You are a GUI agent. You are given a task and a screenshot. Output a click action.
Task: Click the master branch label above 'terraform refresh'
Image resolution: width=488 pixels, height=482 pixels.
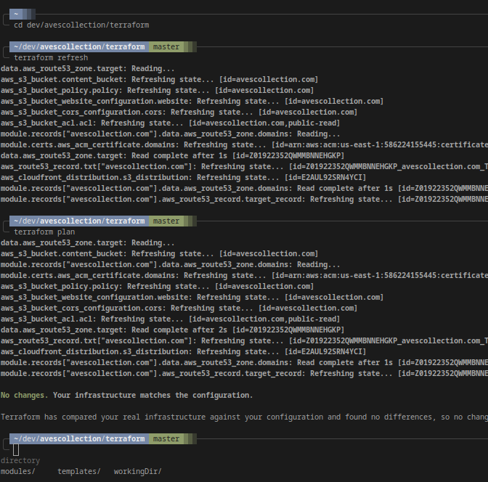coord(166,46)
